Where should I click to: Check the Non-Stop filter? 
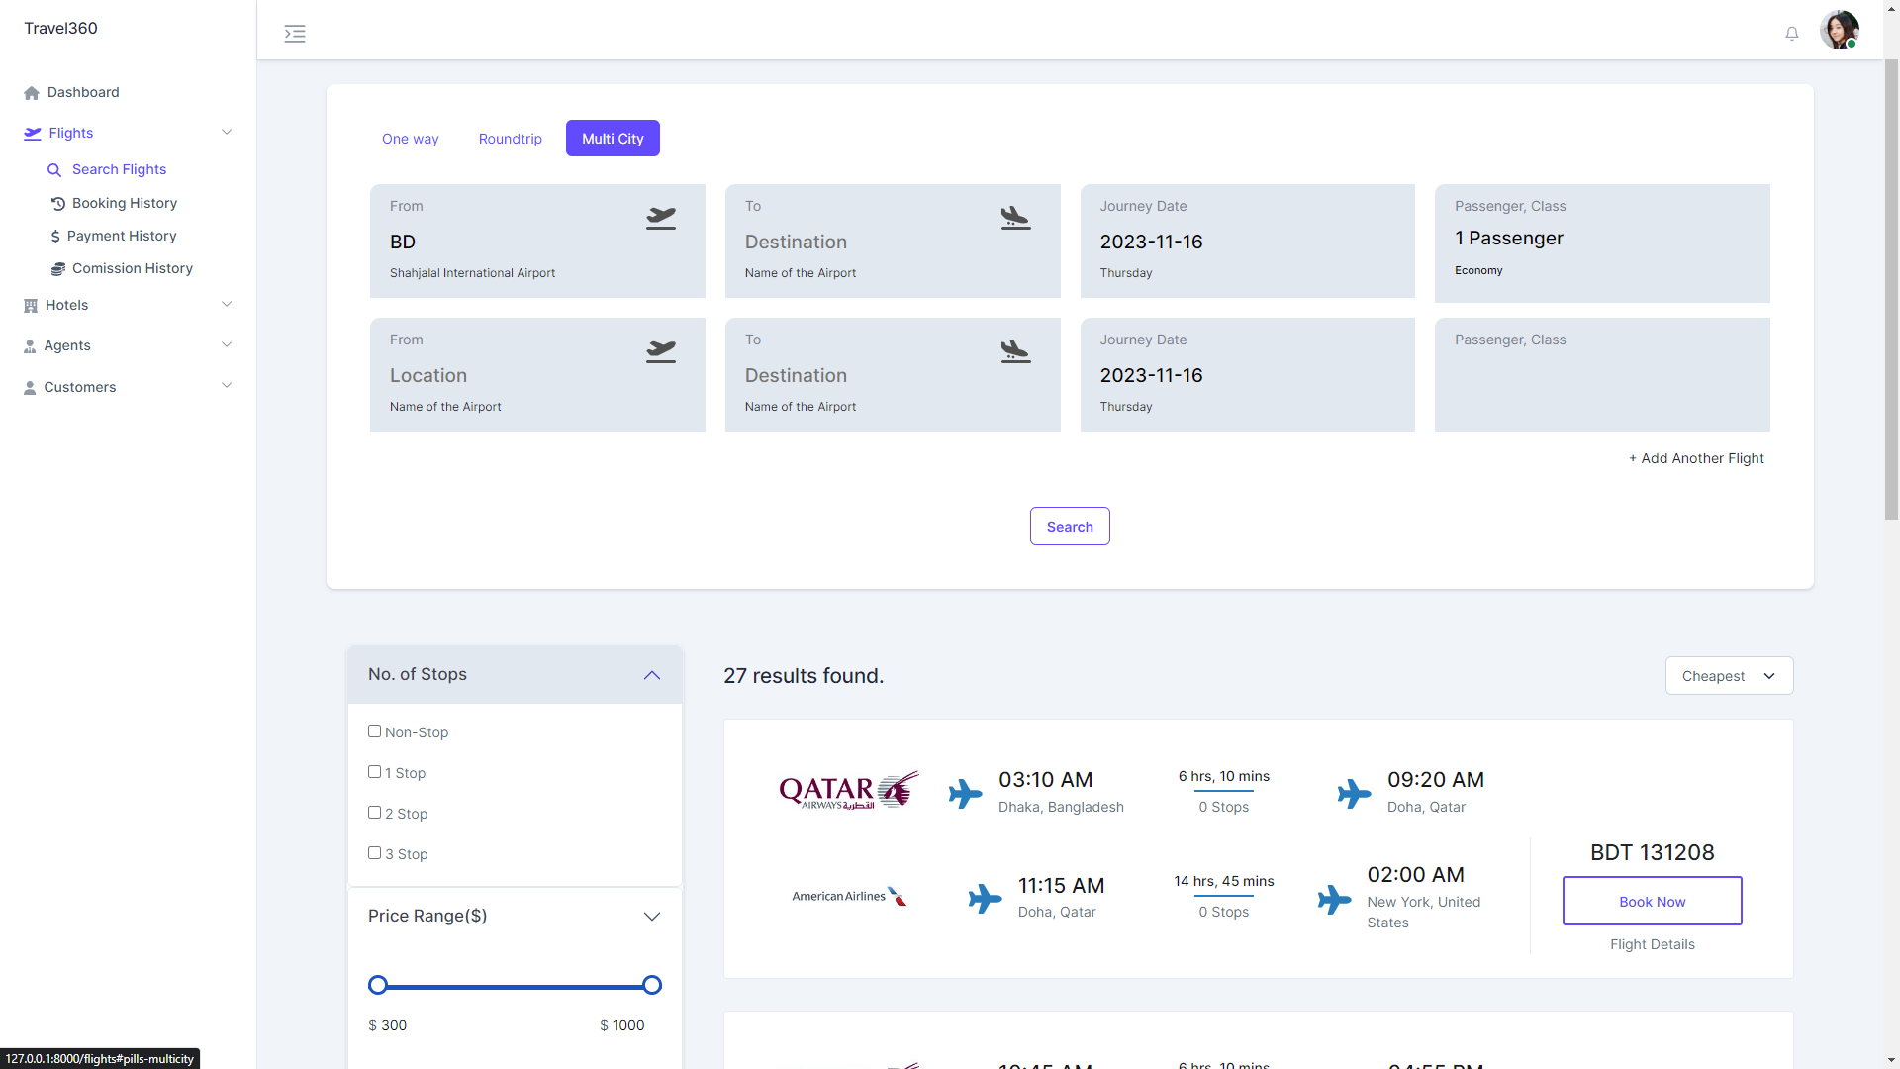coord(374,731)
